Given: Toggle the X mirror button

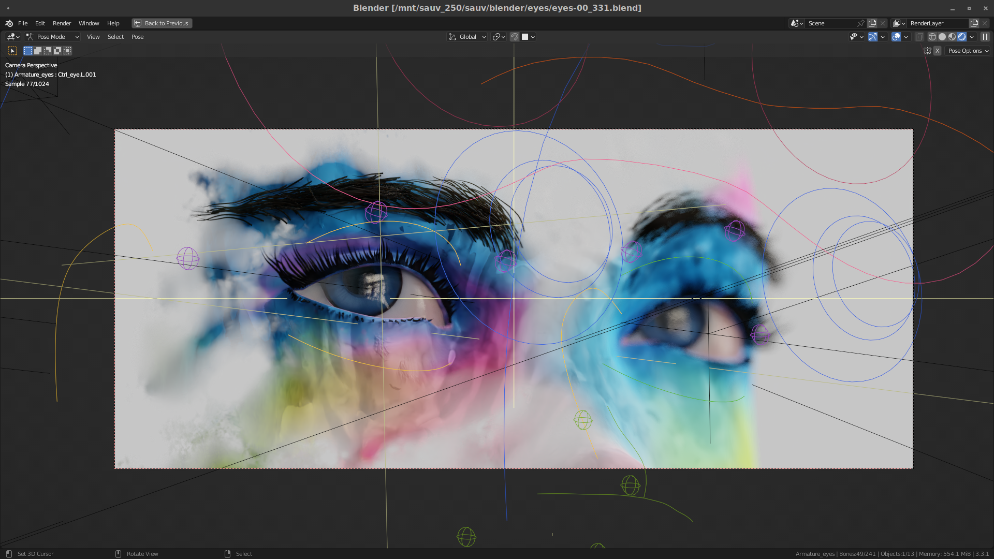Looking at the screenshot, I should 937,51.
